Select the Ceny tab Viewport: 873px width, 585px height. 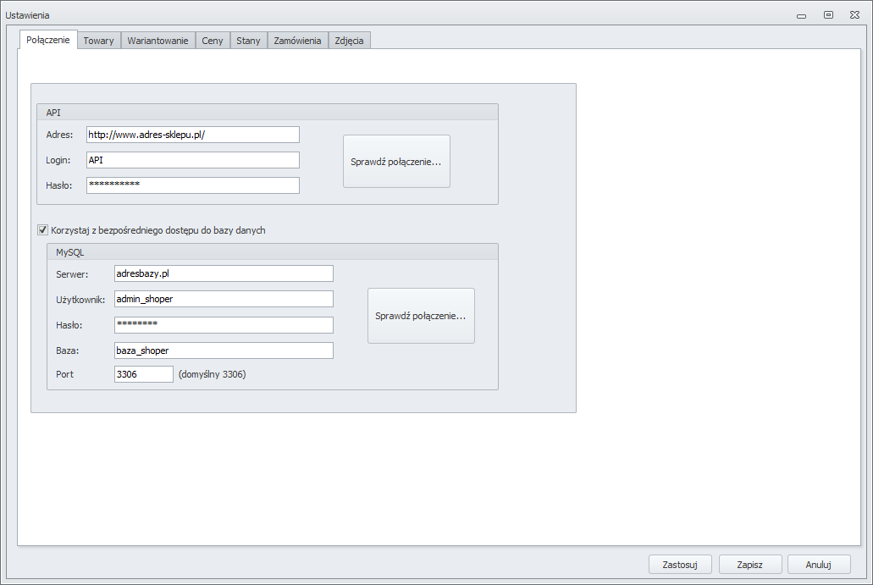[213, 41]
